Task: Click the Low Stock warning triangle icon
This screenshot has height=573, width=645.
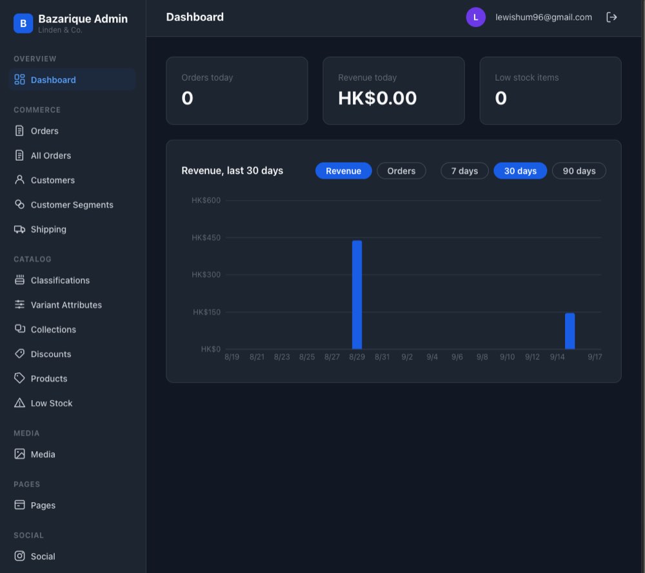Action: [19, 403]
